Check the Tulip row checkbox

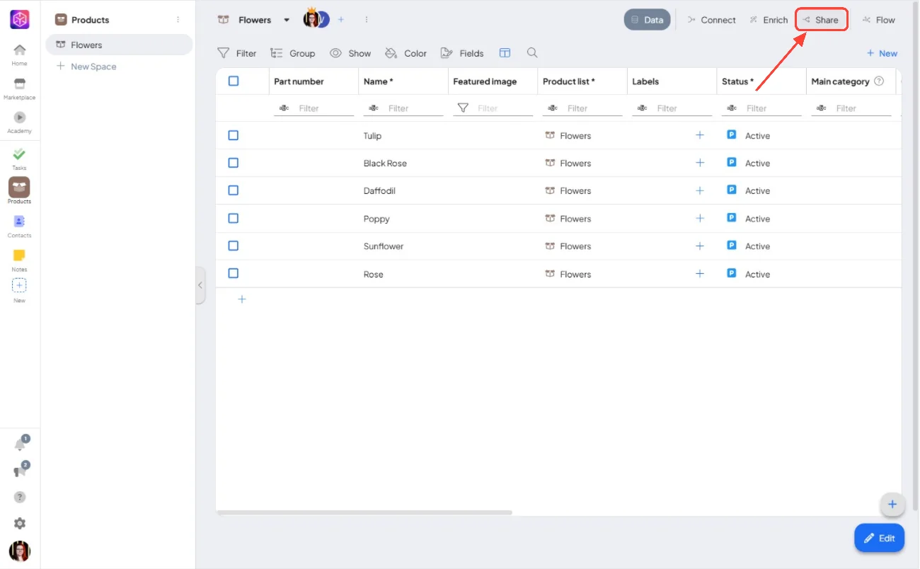(x=234, y=135)
